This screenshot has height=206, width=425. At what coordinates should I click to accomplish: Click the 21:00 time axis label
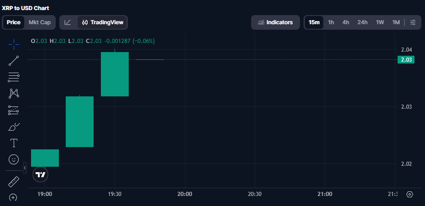click(325, 194)
